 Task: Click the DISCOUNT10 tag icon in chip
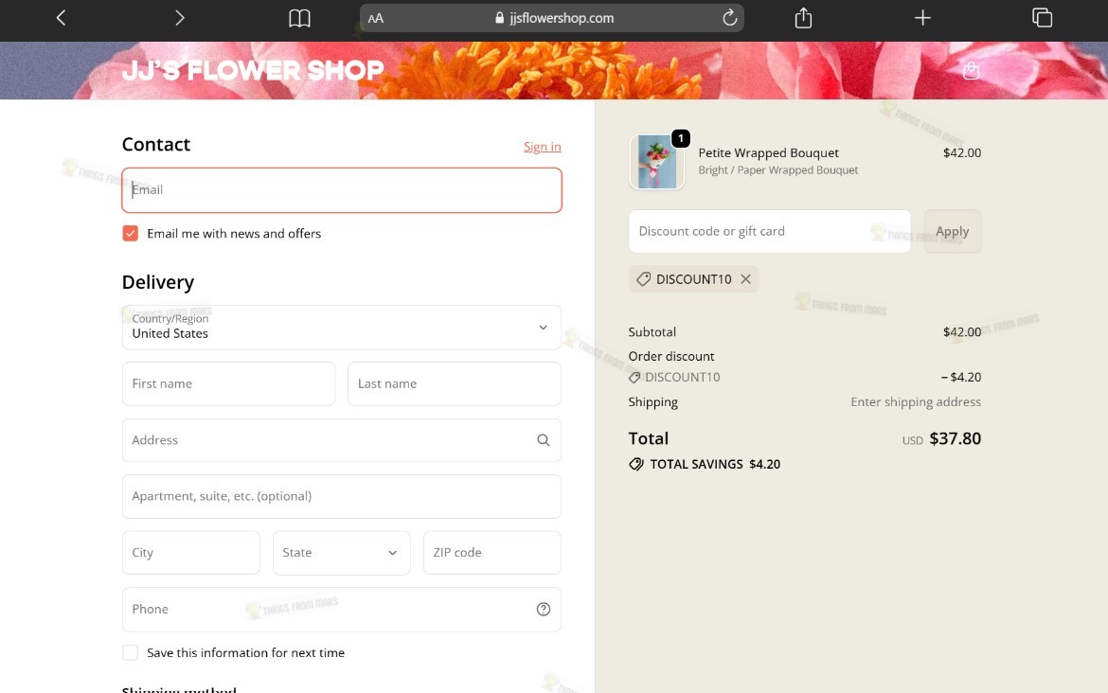coord(643,279)
